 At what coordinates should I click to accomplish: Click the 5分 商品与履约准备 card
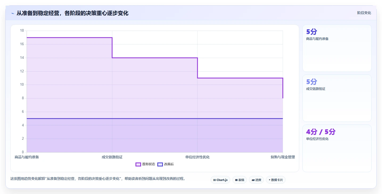pos(337,48)
